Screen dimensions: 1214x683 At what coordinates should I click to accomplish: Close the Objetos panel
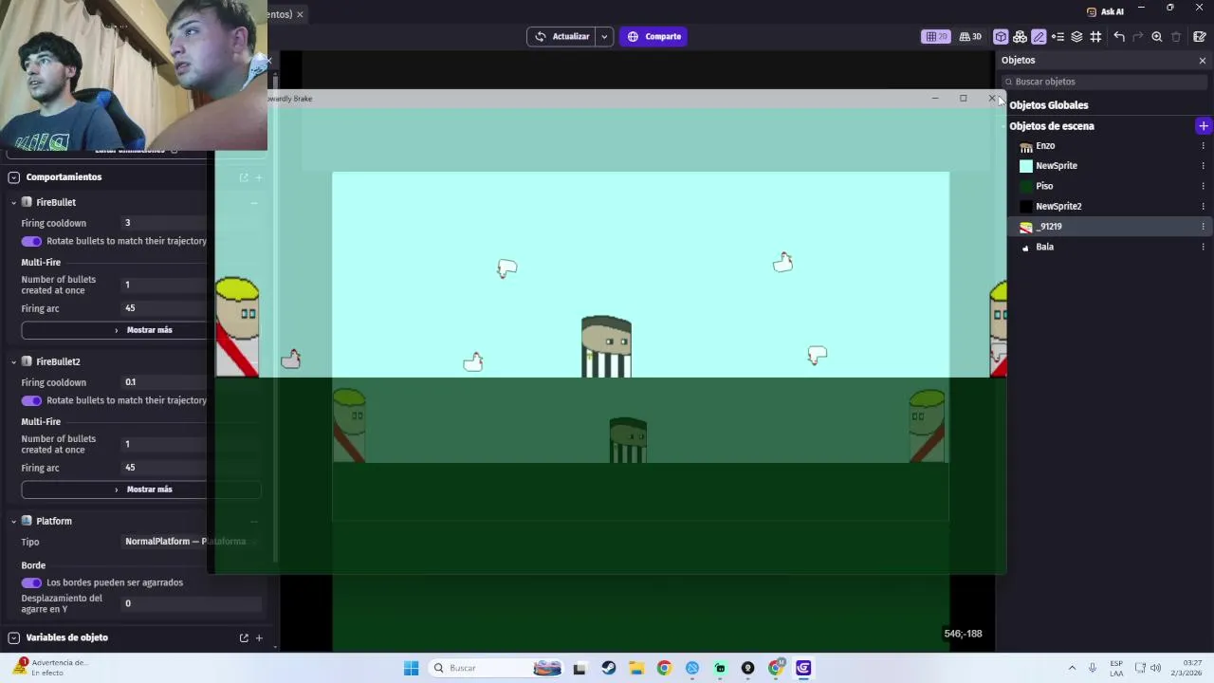click(x=1203, y=61)
